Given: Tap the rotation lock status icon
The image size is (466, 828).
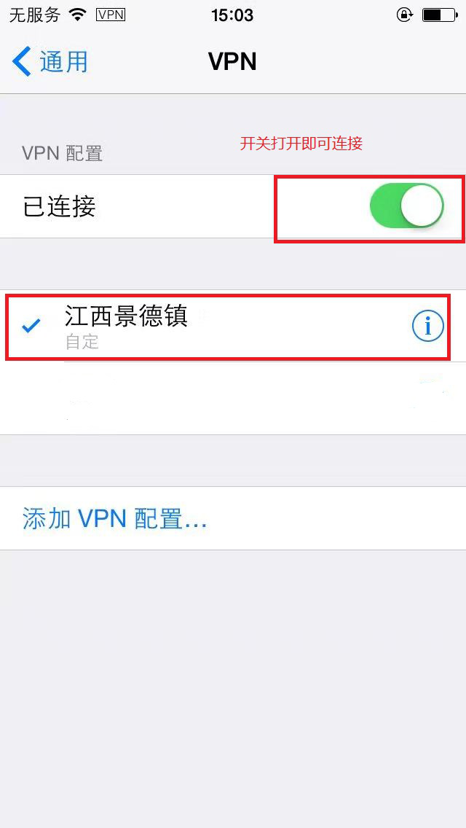Looking at the screenshot, I should click(404, 15).
